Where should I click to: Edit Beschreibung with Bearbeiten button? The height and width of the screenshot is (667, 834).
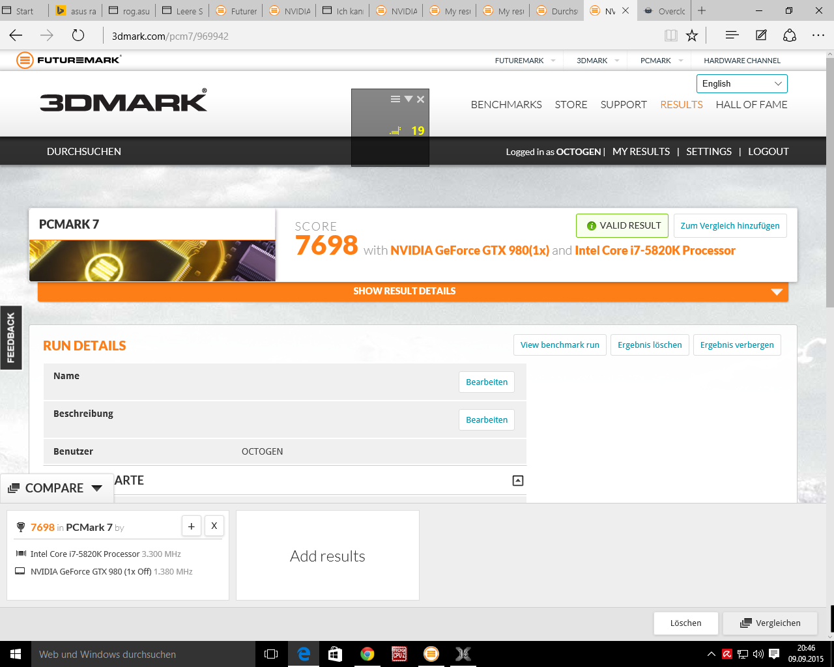tap(487, 419)
